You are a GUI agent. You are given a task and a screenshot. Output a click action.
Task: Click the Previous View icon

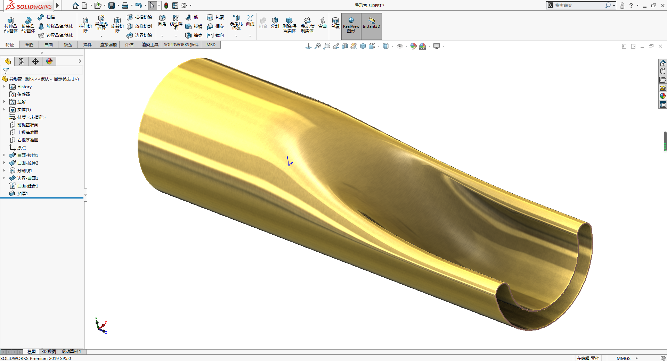(x=336, y=46)
